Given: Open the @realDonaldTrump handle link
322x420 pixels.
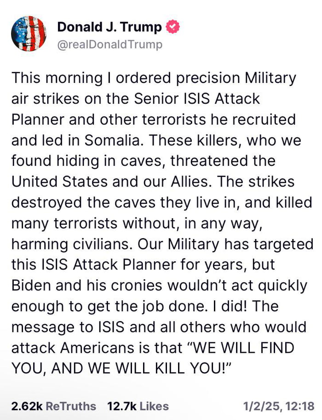Looking at the screenshot, I should click(109, 44).
